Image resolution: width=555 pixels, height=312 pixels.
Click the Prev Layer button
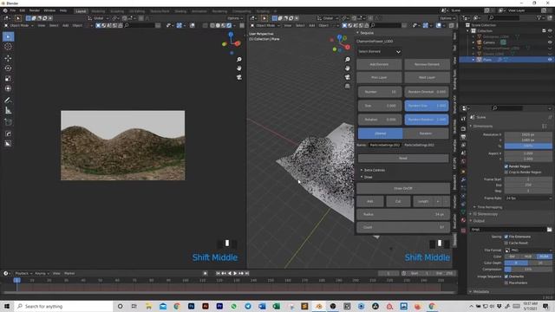[x=379, y=77]
